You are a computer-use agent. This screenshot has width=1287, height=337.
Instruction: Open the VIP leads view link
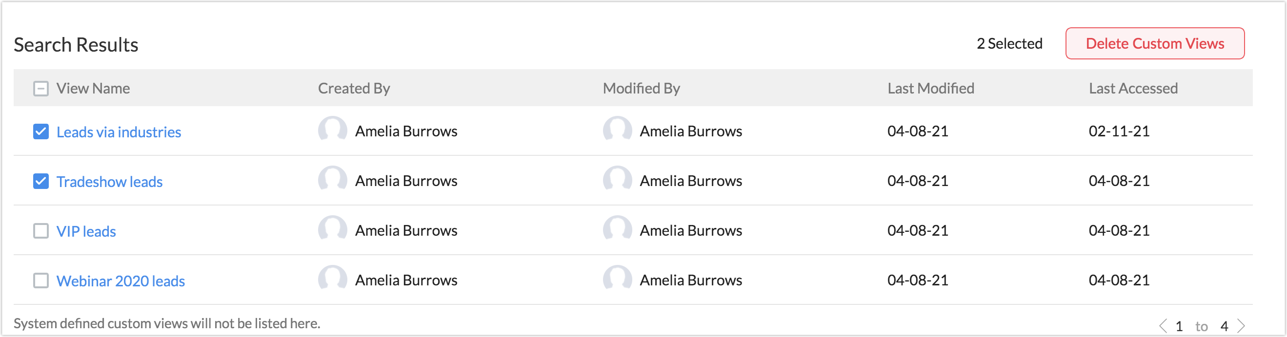pyautogui.click(x=86, y=231)
